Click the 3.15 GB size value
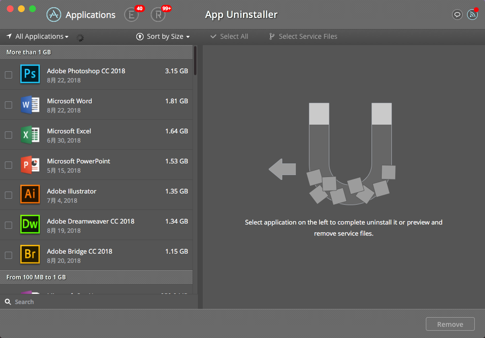 177,71
